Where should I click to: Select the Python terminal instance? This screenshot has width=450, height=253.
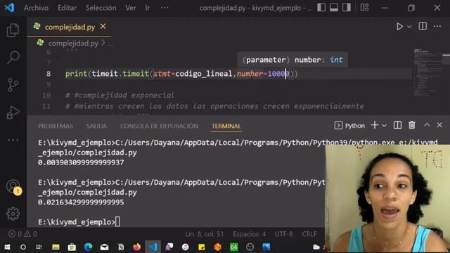click(x=349, y=125)
